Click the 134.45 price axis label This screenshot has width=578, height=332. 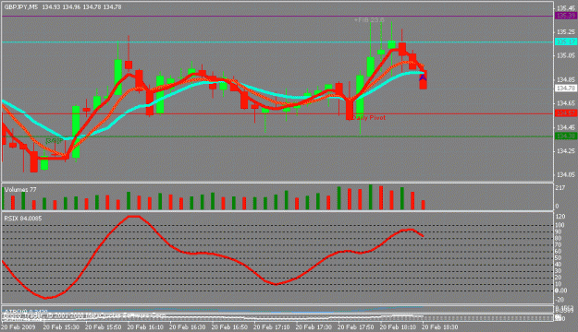(x=566, y=127)
